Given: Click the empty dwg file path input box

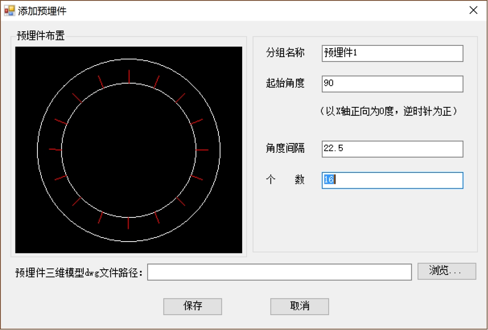Looking at the screenshot, I should (280, 271).
